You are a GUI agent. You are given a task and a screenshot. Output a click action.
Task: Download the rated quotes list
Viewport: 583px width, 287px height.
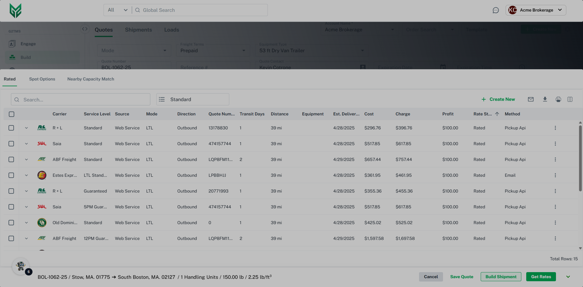[x=545, y=99]
